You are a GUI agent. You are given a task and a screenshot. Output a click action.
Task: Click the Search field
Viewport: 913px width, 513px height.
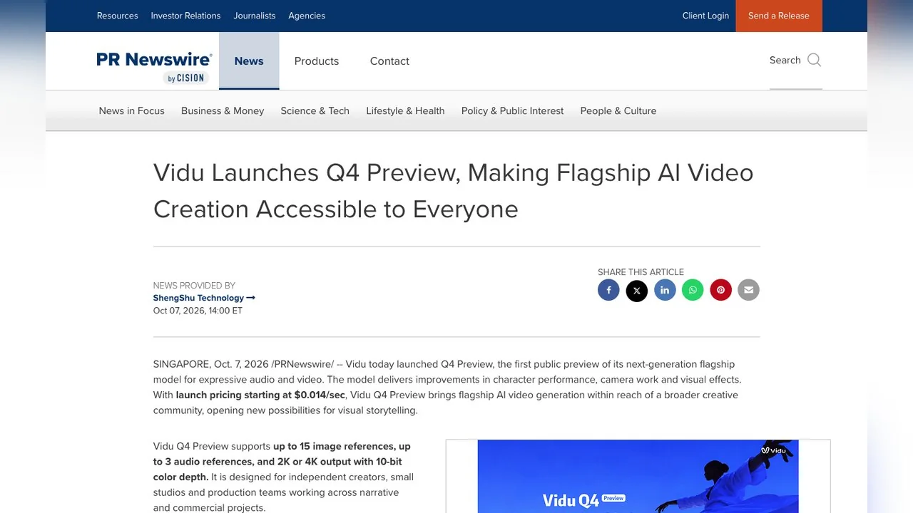click(796, 61)
